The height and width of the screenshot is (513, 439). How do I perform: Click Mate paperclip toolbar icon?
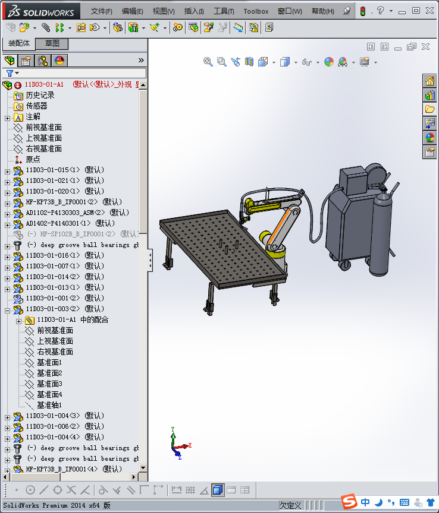(46, 27)
